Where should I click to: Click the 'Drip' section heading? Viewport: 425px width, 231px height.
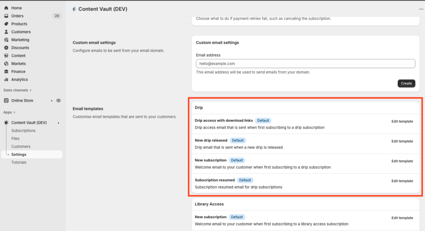199,108
